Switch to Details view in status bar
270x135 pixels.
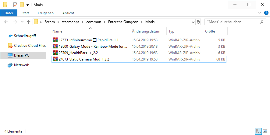point(258,131)
